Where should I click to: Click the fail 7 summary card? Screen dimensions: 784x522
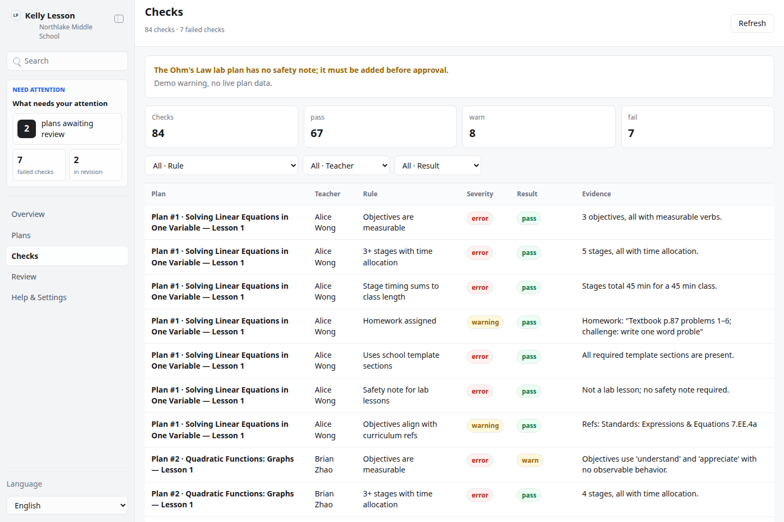tap(697, 127)
